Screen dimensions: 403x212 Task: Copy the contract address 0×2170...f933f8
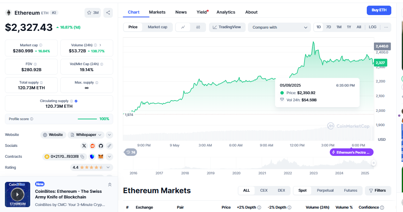(82, 157)
